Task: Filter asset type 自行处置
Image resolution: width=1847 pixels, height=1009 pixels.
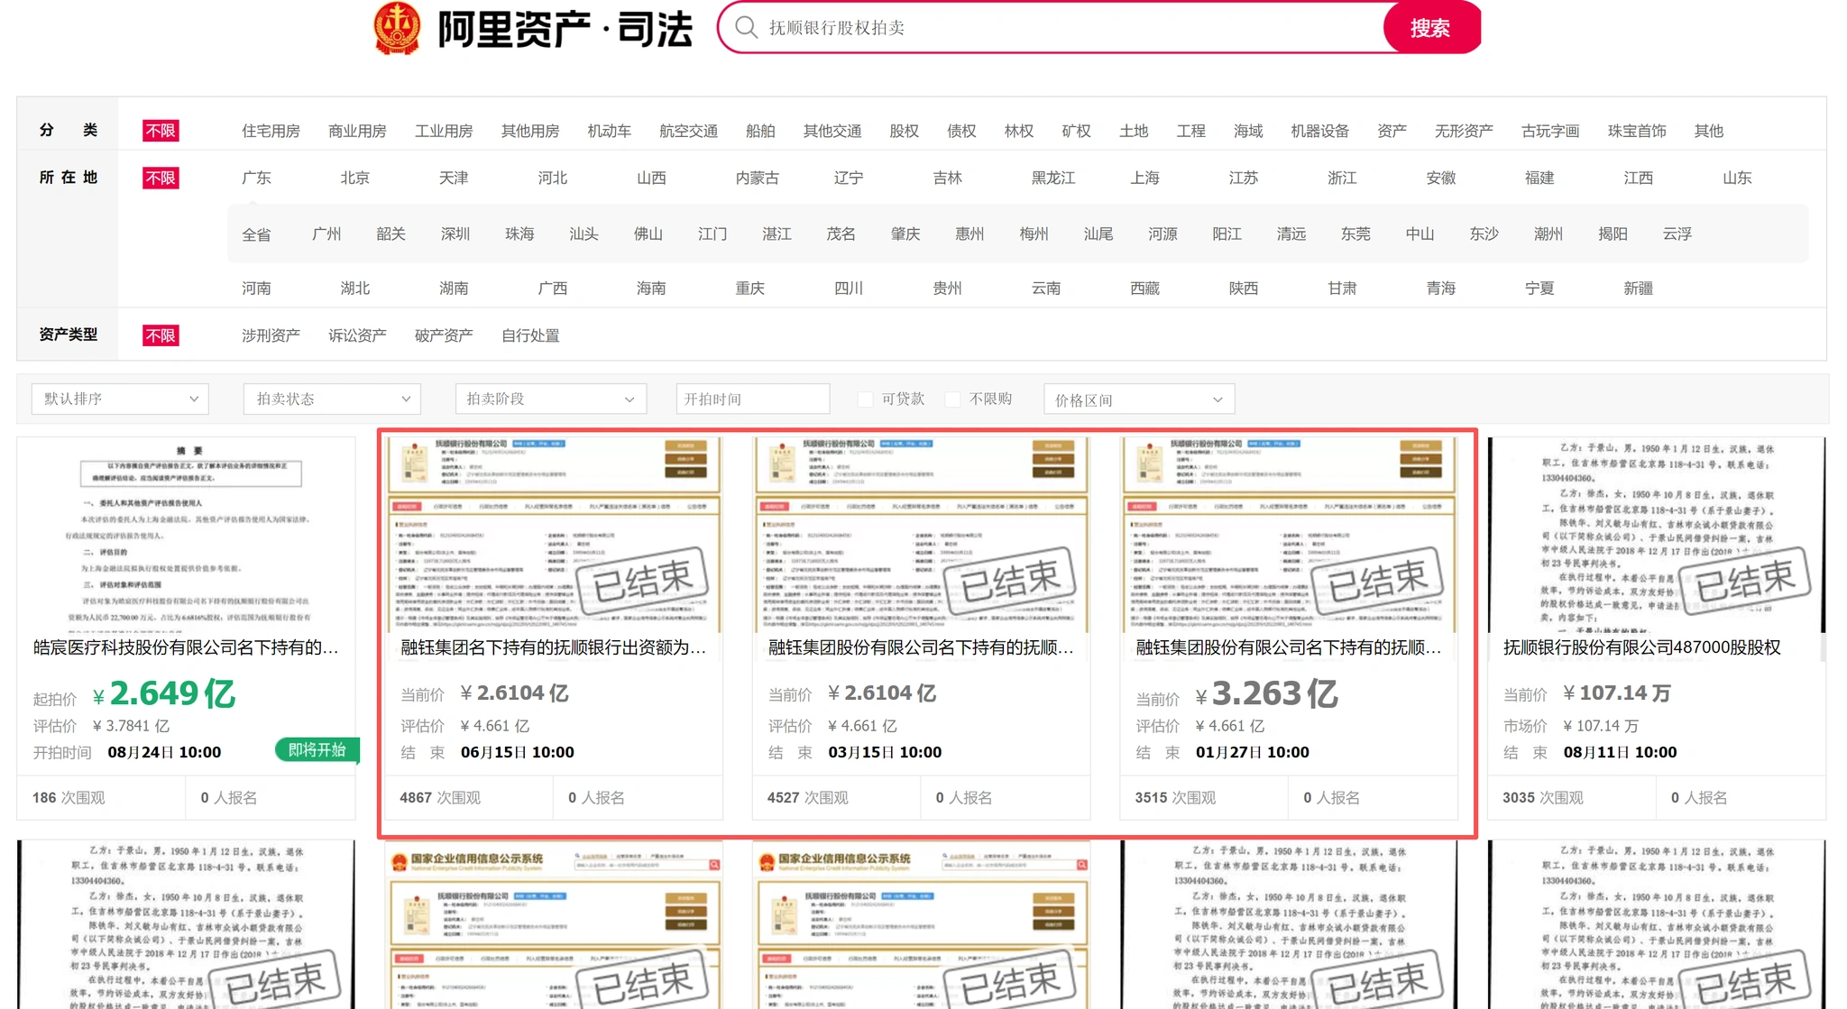Action: (530, 335)
